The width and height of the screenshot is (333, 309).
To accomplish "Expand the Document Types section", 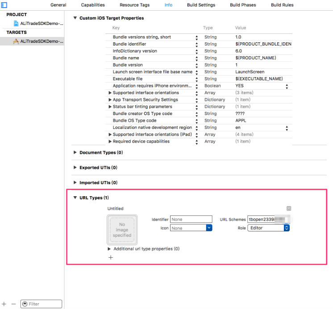I will 75,152.
